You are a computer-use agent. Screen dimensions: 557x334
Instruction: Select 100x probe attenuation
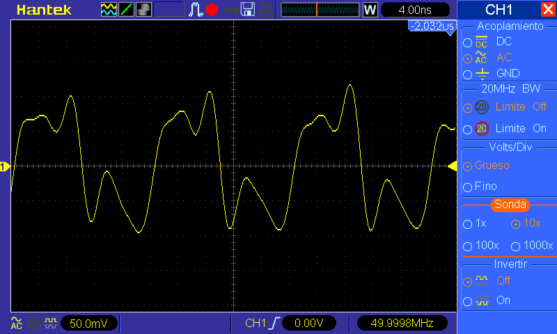(x=467, y=246)
